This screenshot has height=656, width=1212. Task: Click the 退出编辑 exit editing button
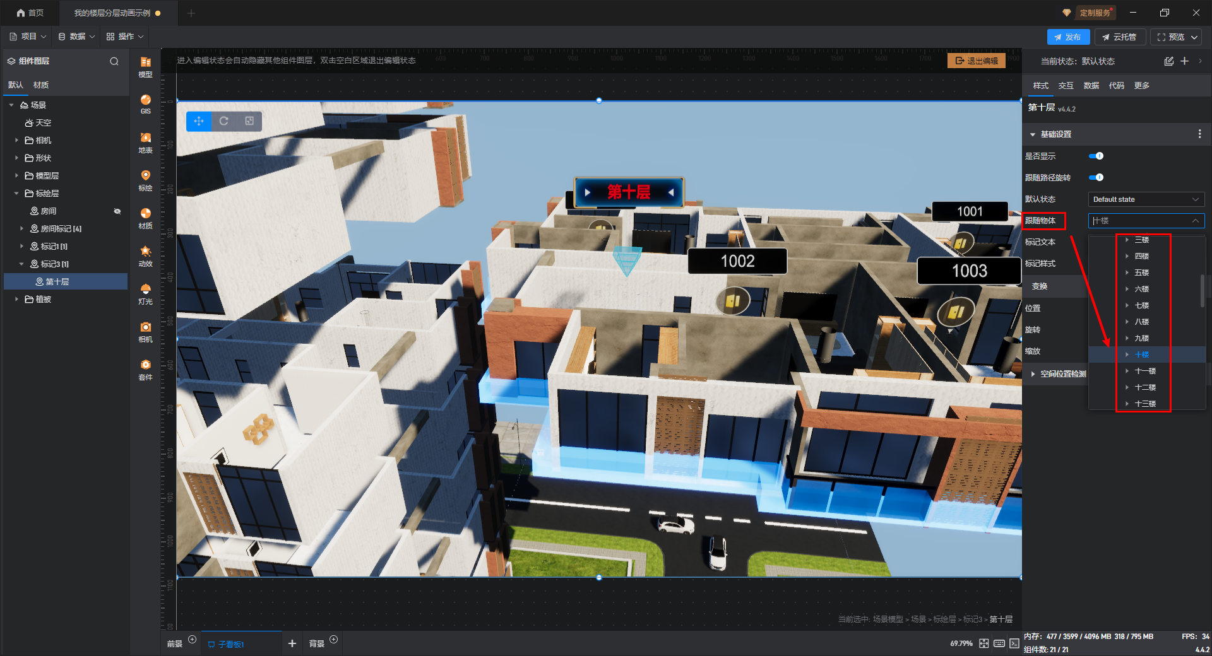[977, 61]
